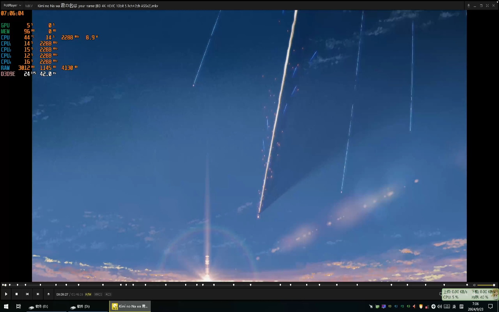Open the IME grid tray icon
Screen dimensions: 499x312
461,307
